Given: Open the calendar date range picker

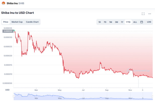Looking at the screenshot, I should point(142,22).
